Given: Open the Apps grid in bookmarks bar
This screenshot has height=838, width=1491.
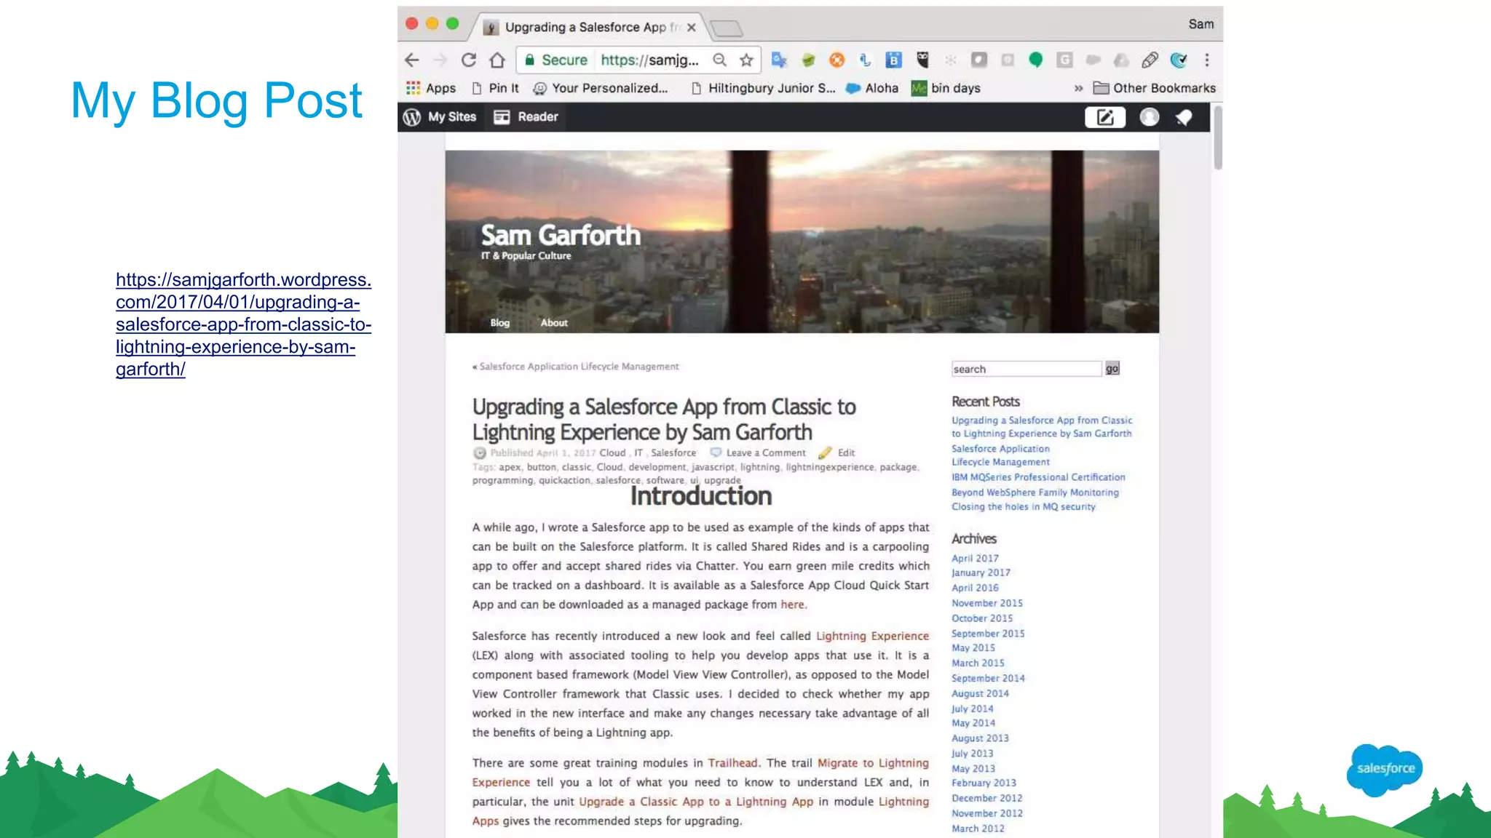Looking at the screenshot, I should (x=431, y=88).
